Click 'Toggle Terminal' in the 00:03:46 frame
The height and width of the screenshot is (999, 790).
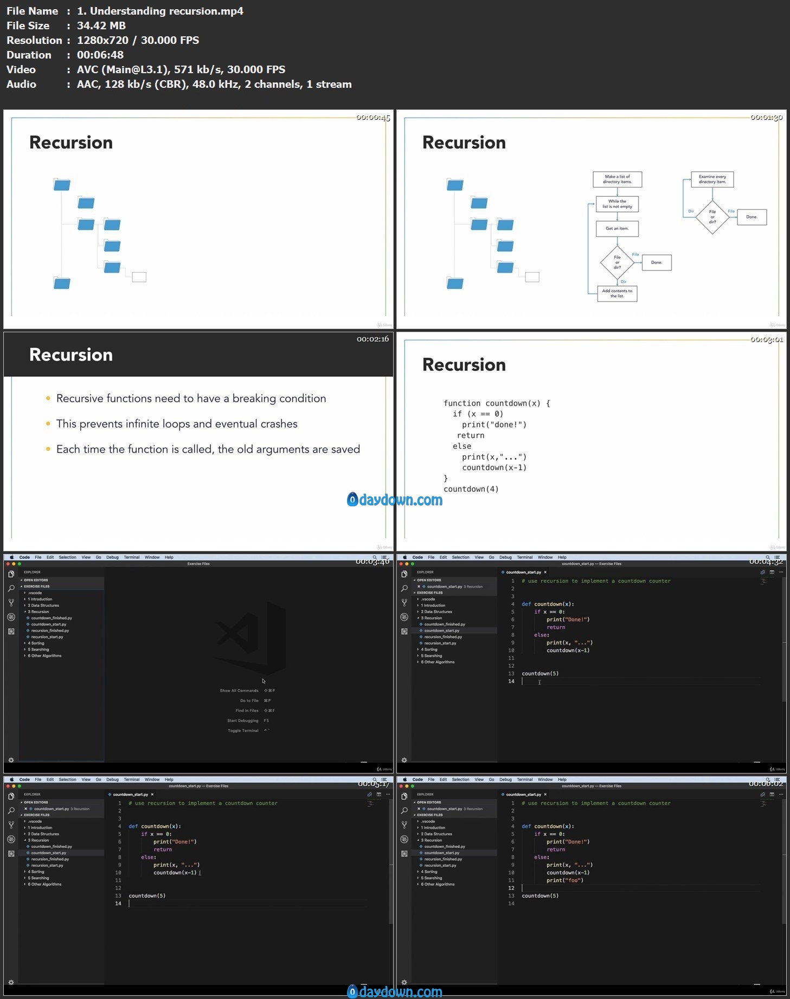click(243, 731)
